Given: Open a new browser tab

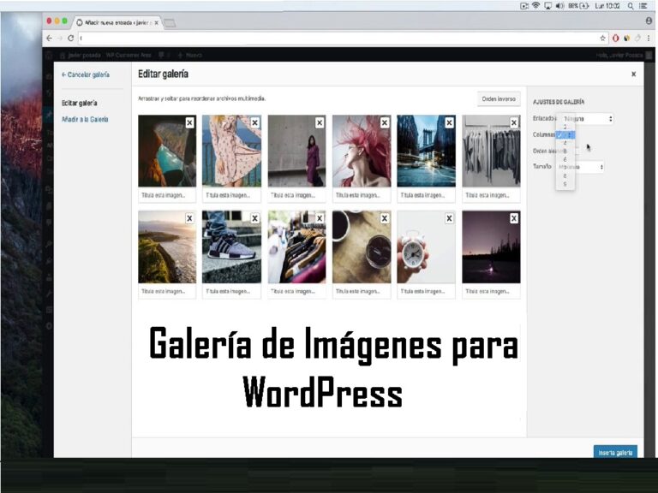Looking at the screenshot, I should tap(170, 23).
